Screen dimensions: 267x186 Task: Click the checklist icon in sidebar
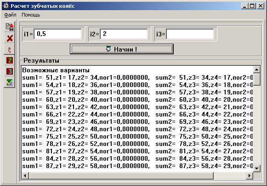(10, 82)
